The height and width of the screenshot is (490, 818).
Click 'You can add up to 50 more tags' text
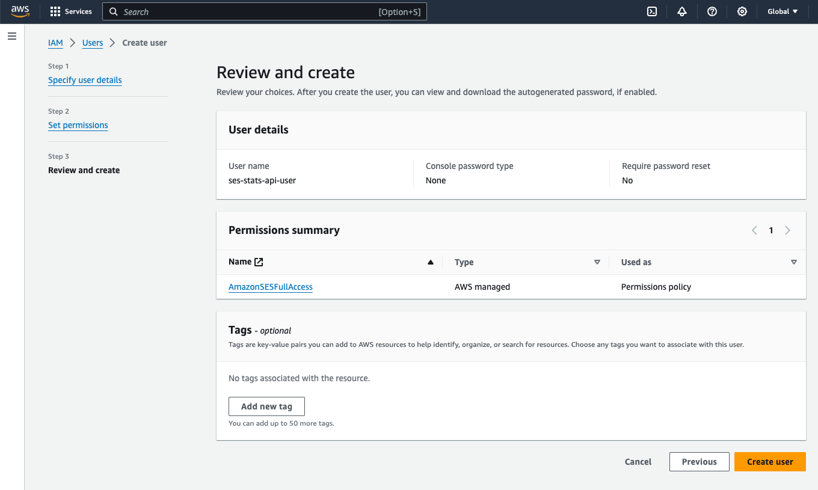click(281, 423)
